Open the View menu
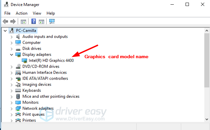 pyautogui.click(x=37, y=13)
